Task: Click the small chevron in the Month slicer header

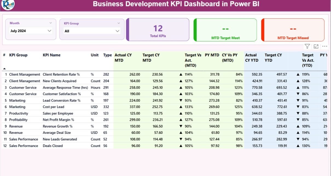Action: pos(51,23)
